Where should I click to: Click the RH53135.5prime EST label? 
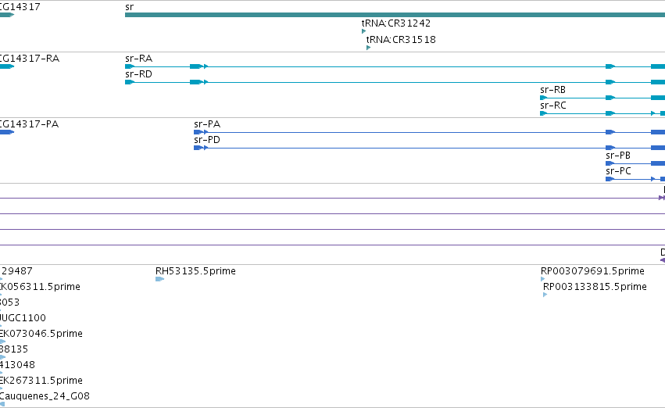pos(195,271)
